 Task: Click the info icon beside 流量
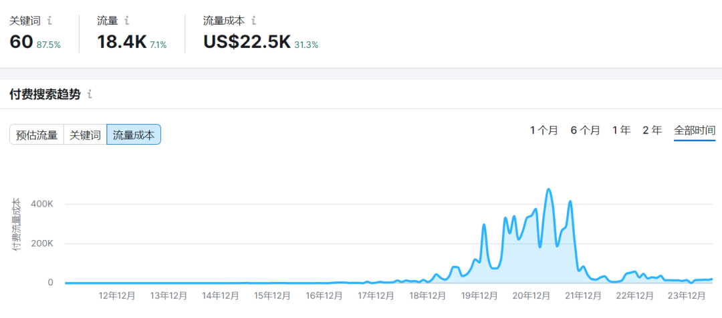pos(127,21)
